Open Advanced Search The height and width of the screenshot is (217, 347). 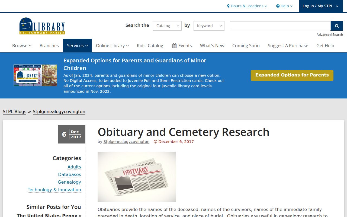pos(330,35)
